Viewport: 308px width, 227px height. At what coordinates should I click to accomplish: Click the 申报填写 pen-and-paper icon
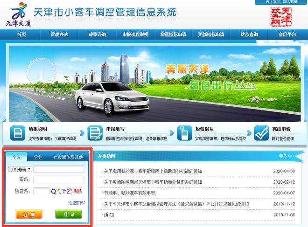[95, 133]
